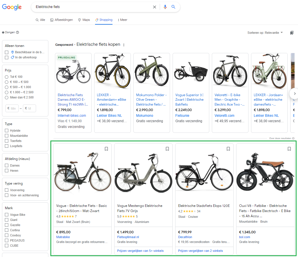Click the Google logo
298x257 pixels.
point(12,7)
